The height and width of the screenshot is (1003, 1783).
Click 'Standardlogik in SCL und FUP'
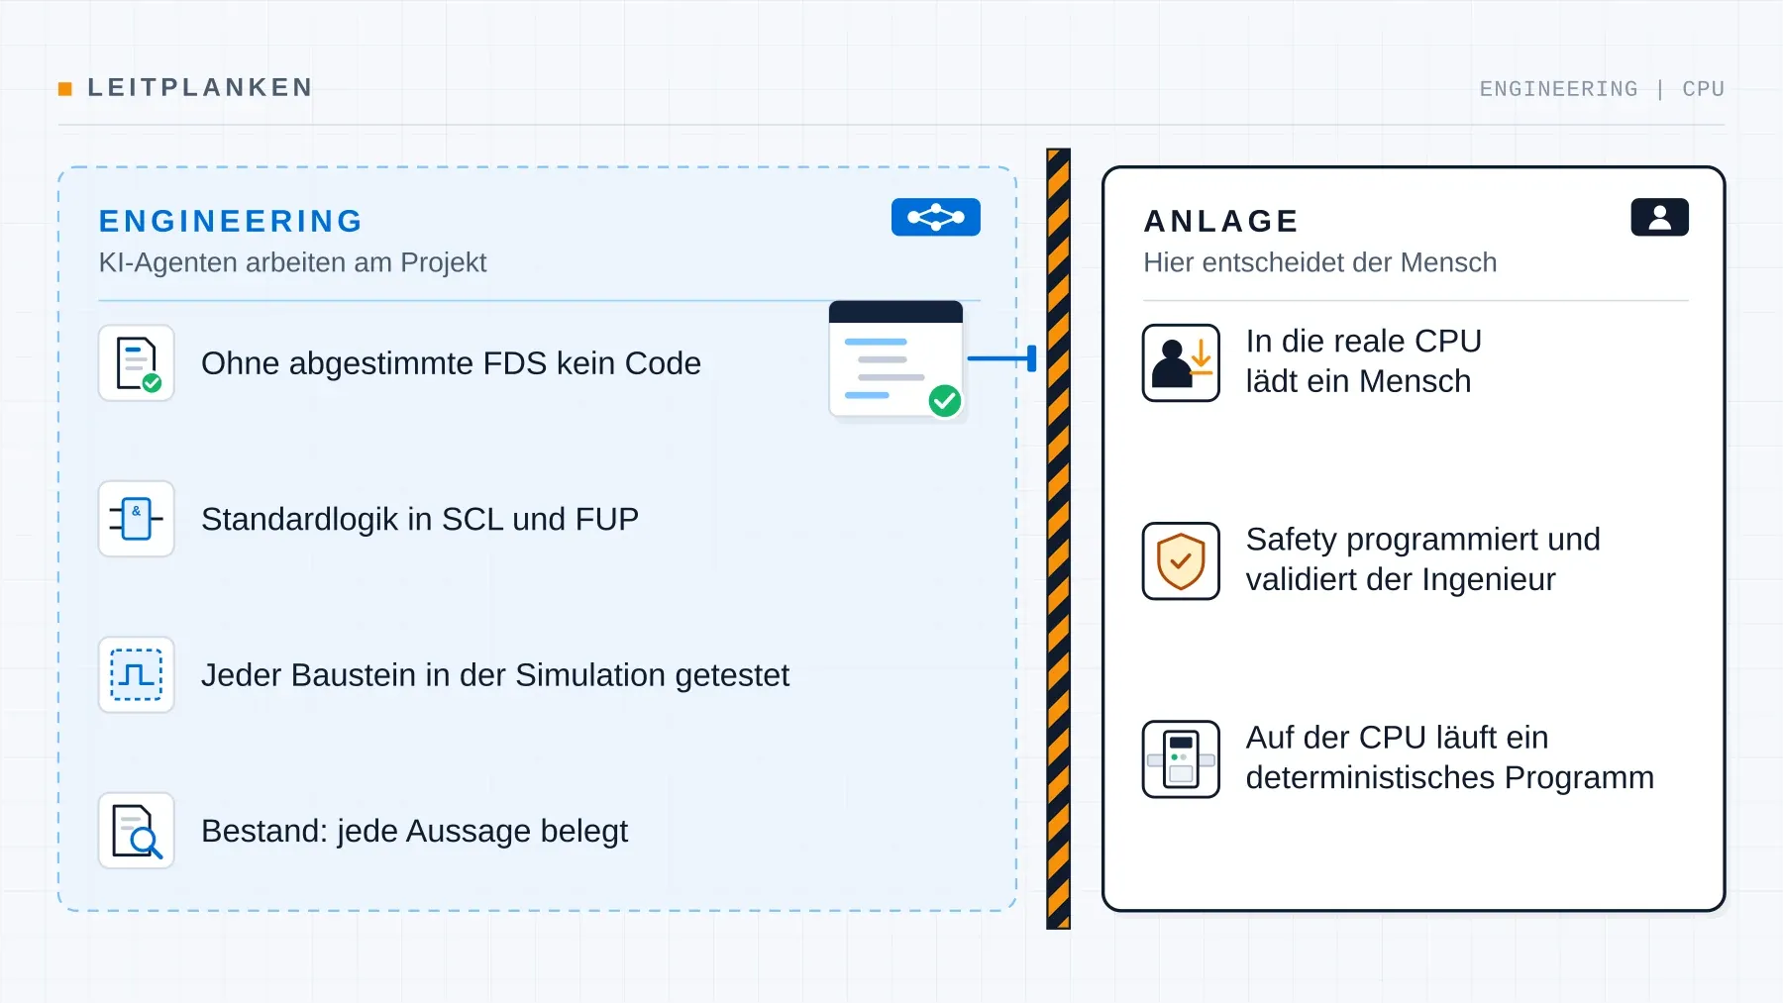[x=420, y=519]
